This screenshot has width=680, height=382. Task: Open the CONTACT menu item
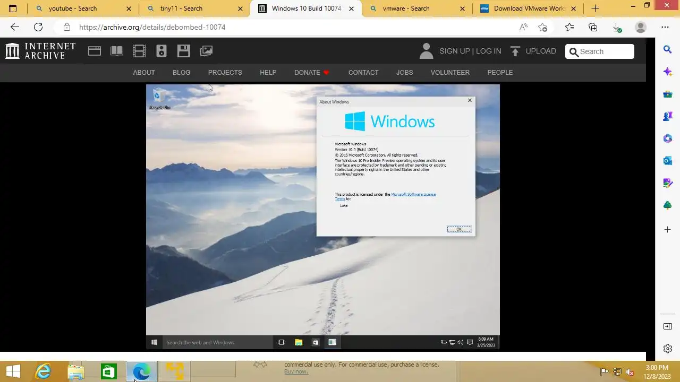pyautogui.click(x=363, y=73)
